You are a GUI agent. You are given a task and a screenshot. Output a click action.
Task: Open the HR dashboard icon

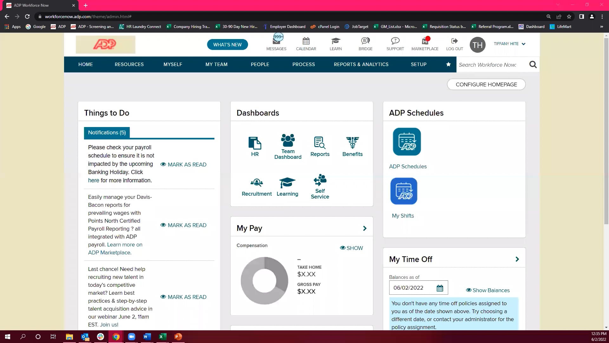[x=255, y=145]
